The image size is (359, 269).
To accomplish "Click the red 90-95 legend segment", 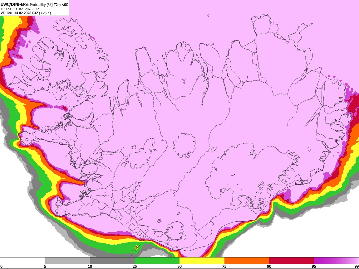I will click(x=292, y=261).
